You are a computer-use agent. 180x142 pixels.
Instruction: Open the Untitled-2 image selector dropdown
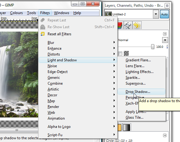(156, 14)
